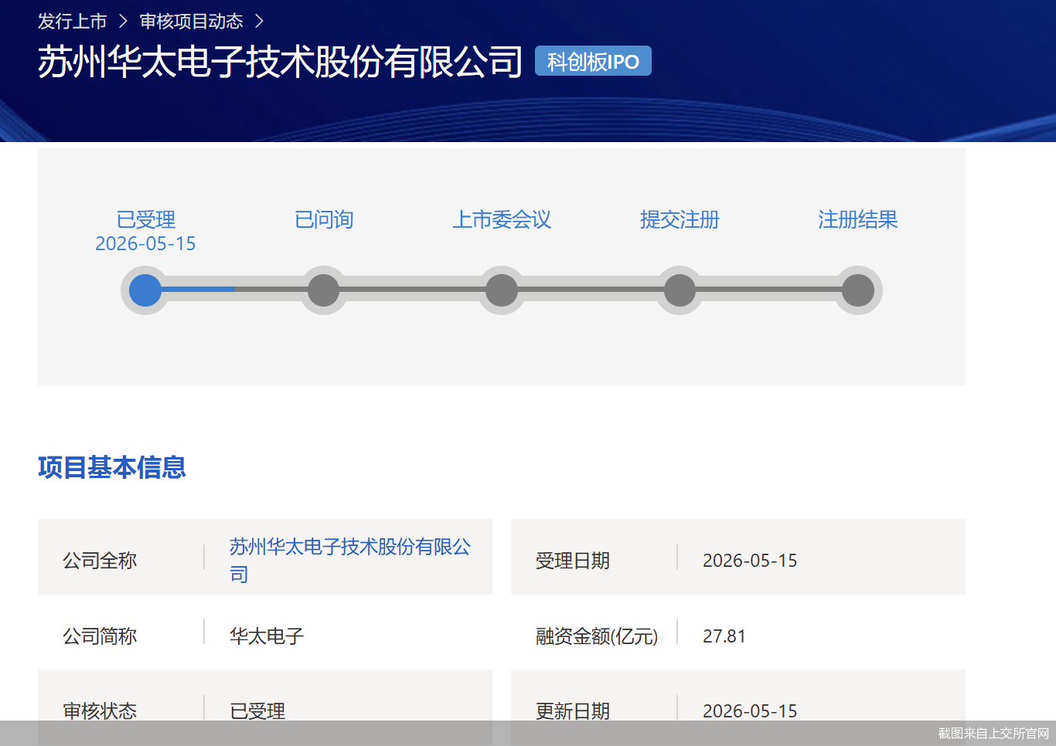This screenshot has width=1056, height=746.
Task: Click the 受理日期 label
Action: (x=573, y=561)
